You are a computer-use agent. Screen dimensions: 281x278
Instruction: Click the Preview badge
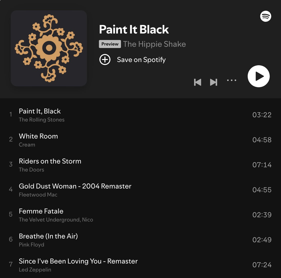coord(110,44)
